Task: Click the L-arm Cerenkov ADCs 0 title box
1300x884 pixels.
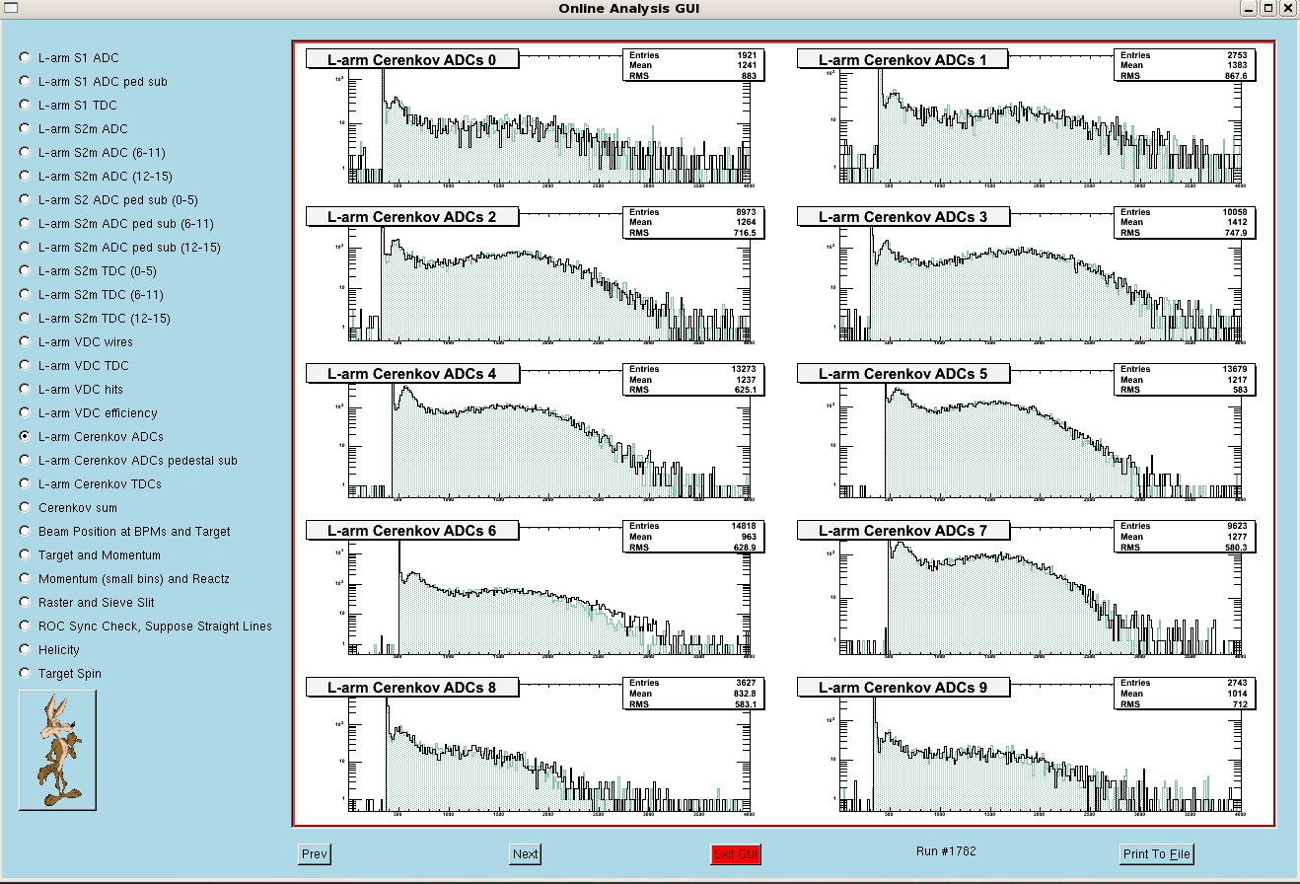Action: point(411,60)
